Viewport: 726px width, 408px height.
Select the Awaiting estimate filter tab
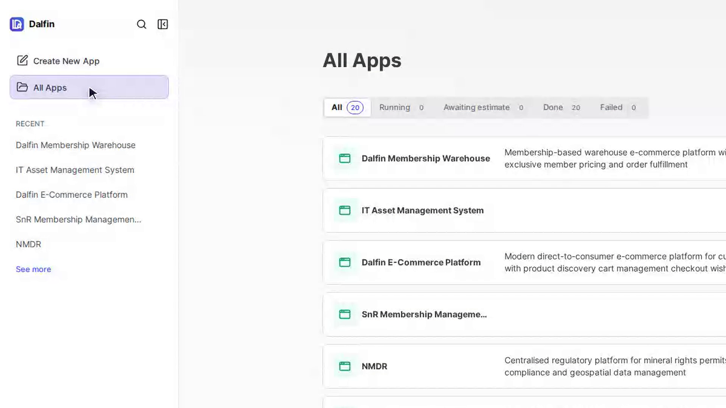(483, 107)
